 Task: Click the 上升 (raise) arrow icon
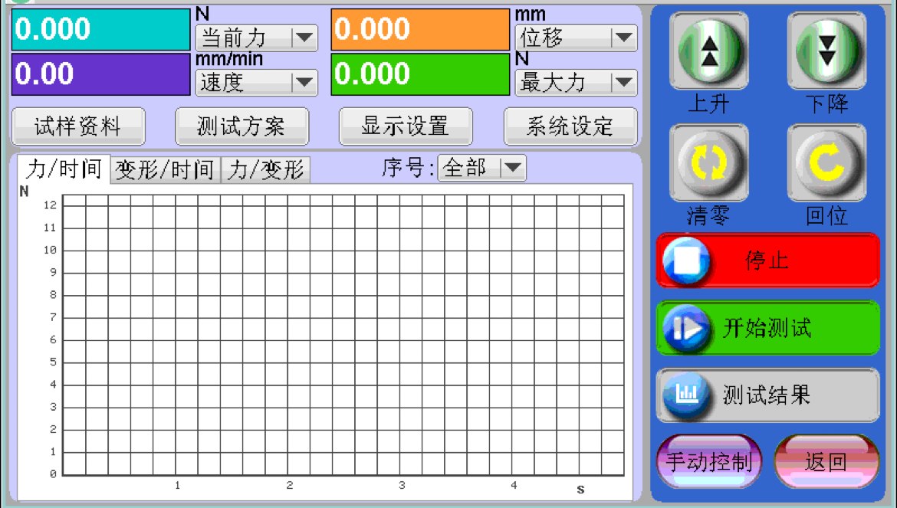point(709,51)
